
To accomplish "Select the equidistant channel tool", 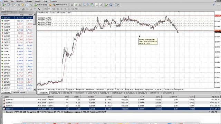I will (23, 9).
